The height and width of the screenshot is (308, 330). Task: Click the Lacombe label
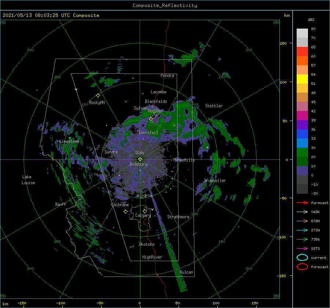point(158,92)
